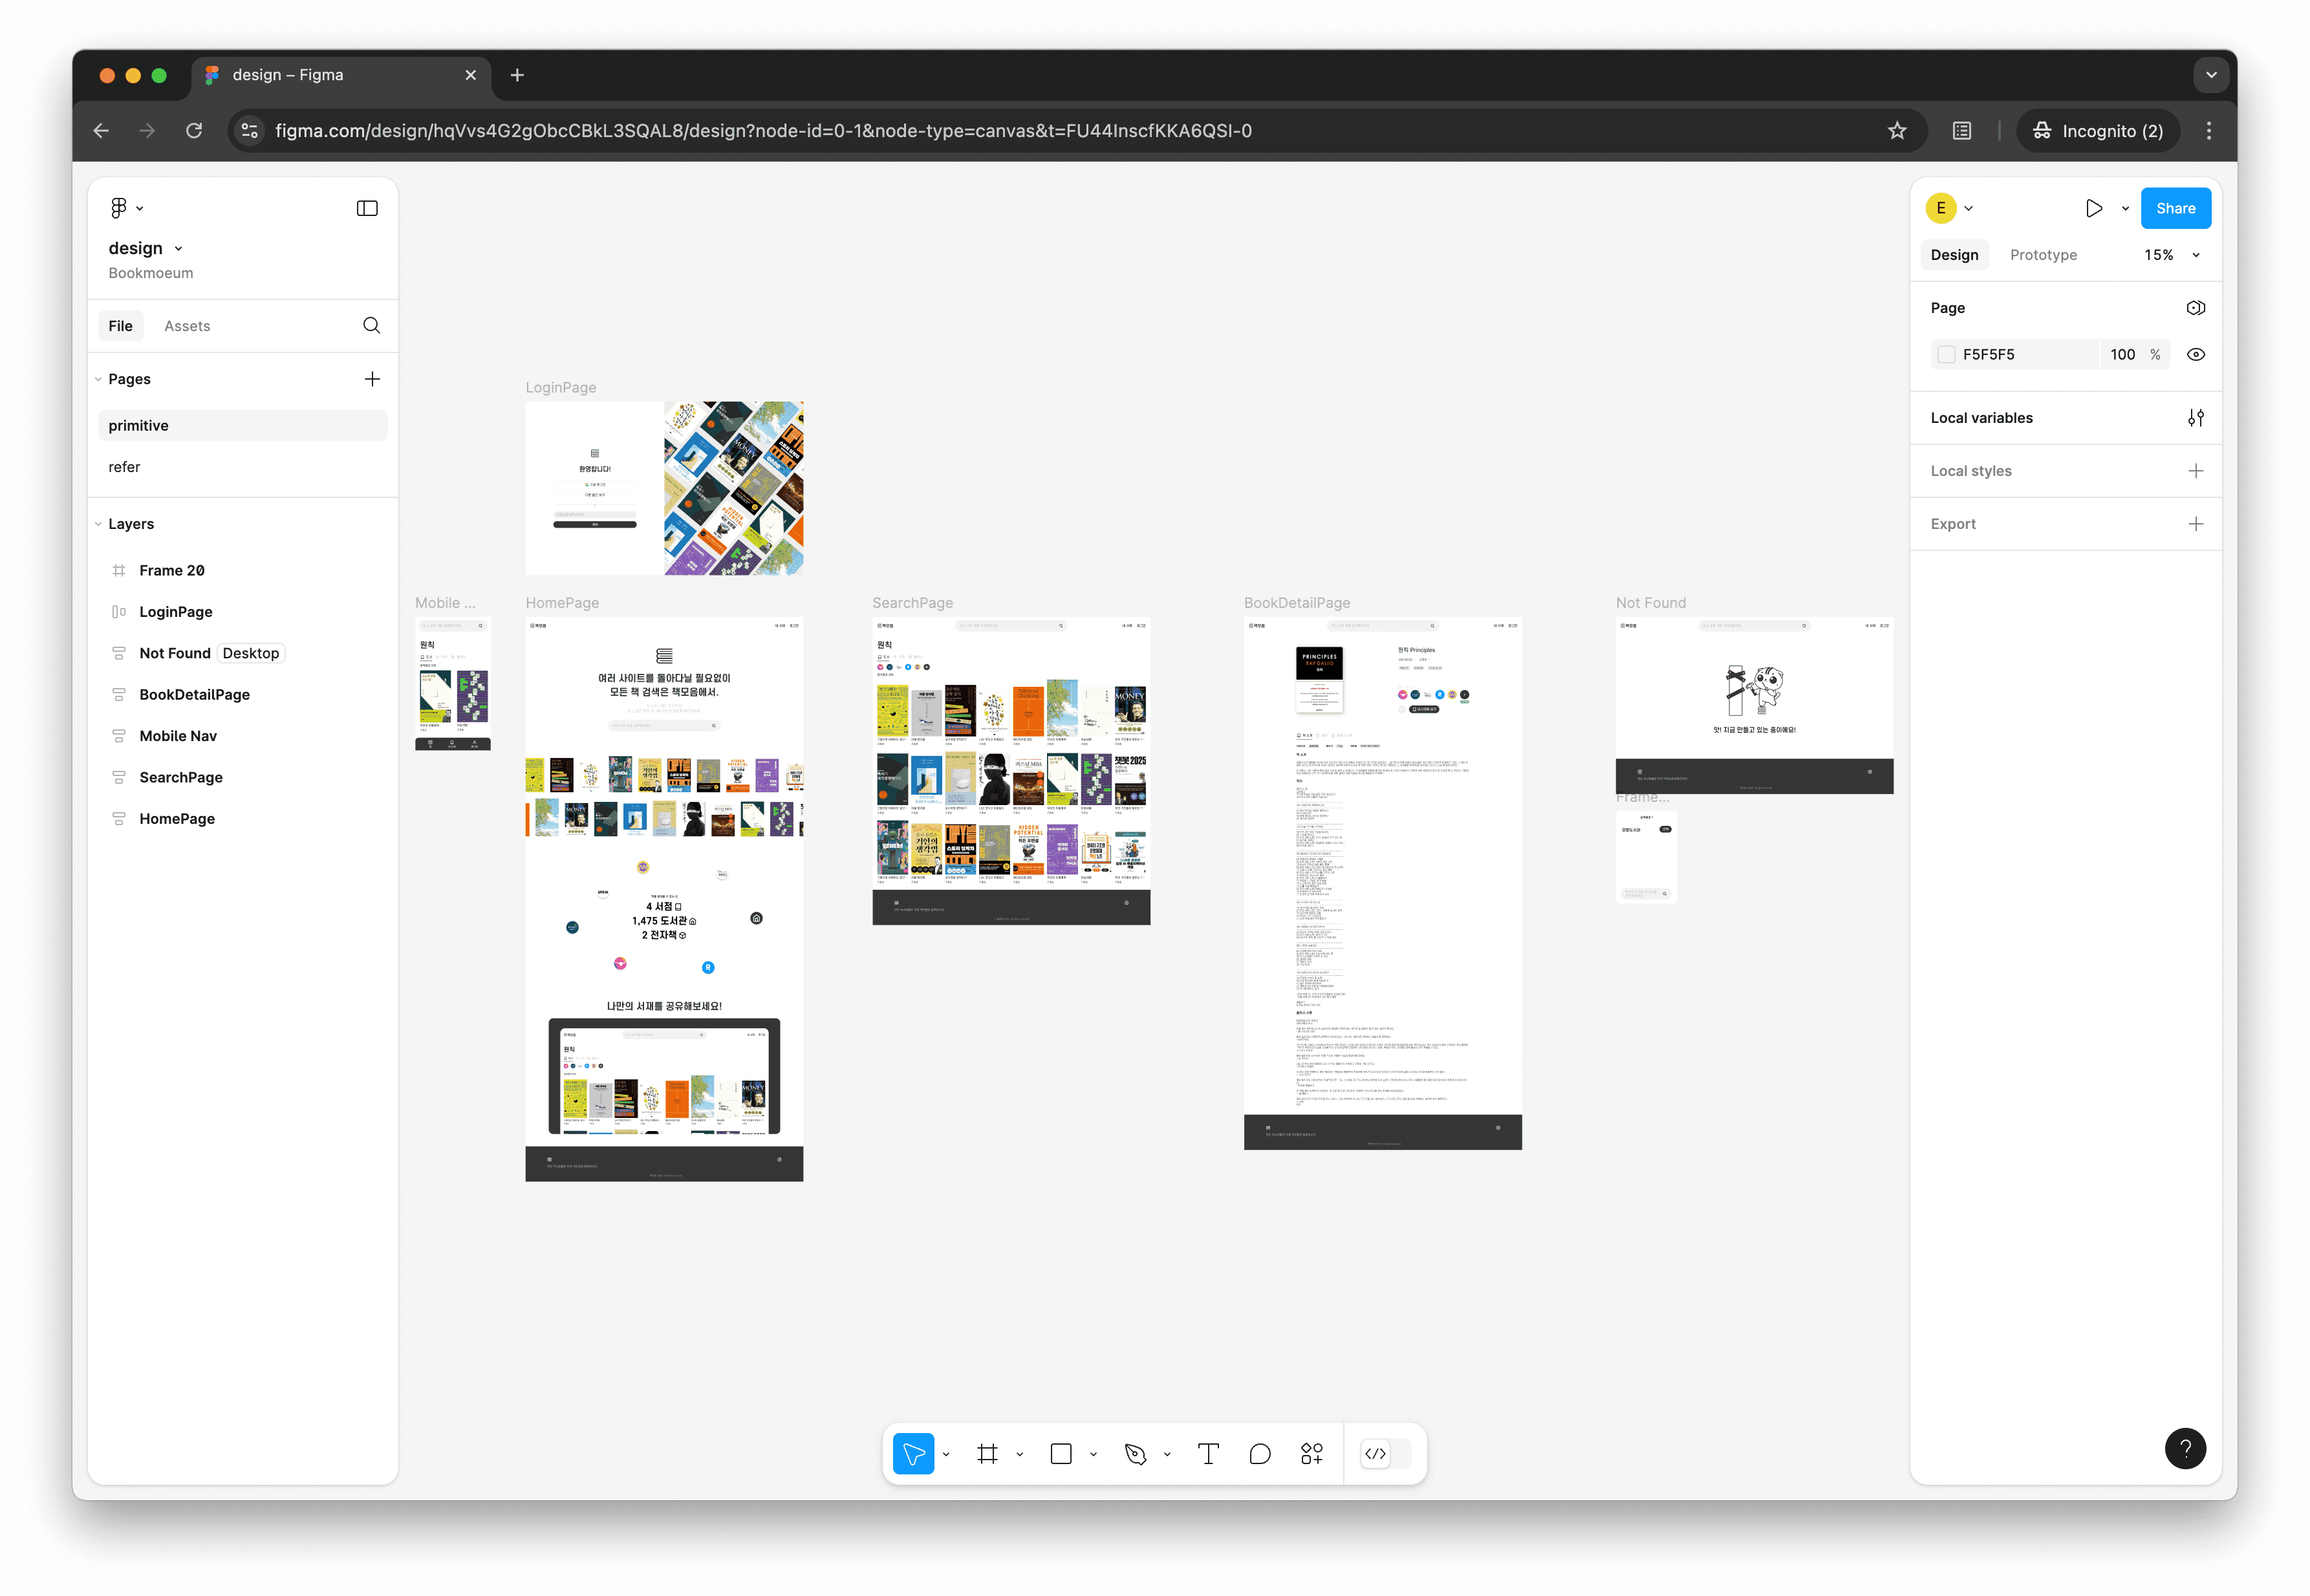Open browser reading list side panel icon

[1961, 131]
